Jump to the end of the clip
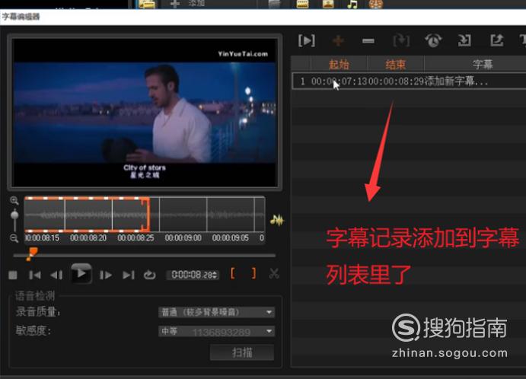This screenshot has height=379, width=526. [x=128, y=275]
